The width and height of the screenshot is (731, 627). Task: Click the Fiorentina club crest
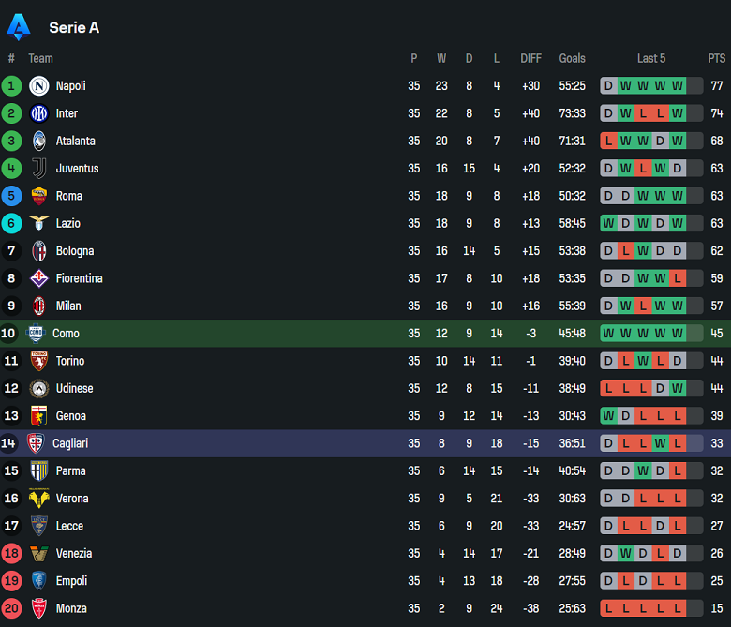[x=39, y=278]
